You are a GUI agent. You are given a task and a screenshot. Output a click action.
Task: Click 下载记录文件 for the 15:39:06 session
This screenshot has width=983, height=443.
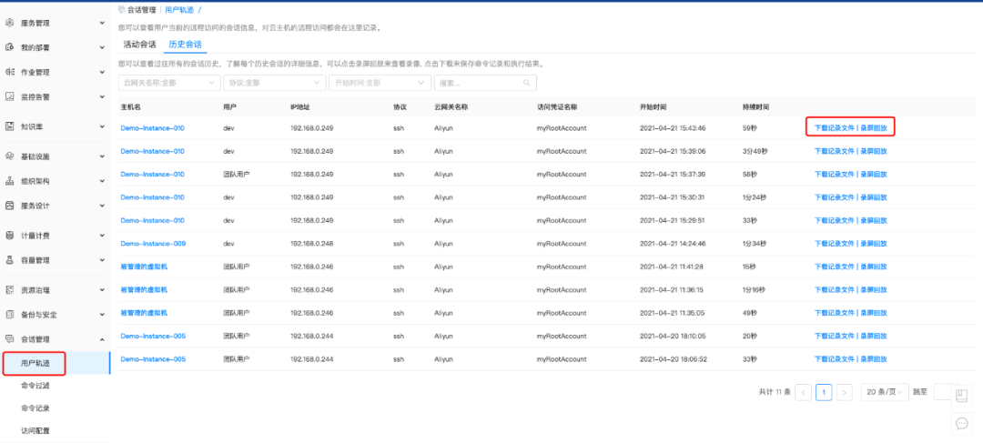click(835, 151)
